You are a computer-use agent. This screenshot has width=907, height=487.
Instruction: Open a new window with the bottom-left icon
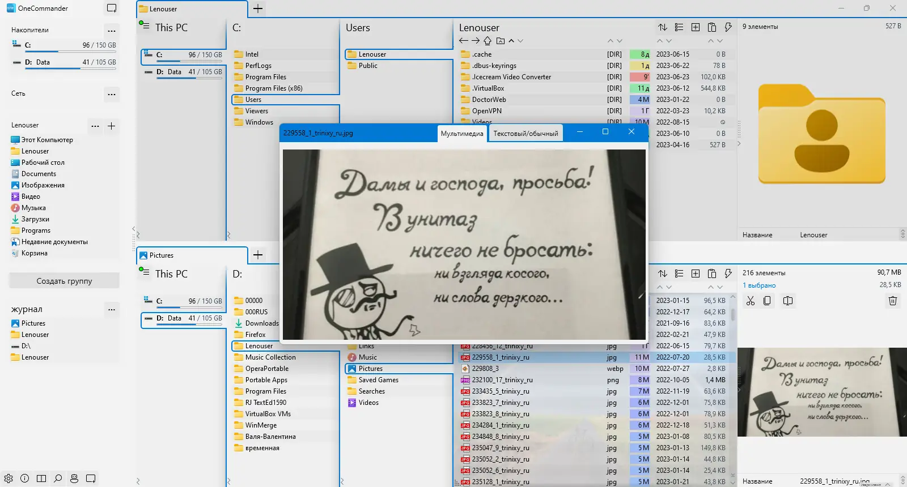[x=91, y=479]
